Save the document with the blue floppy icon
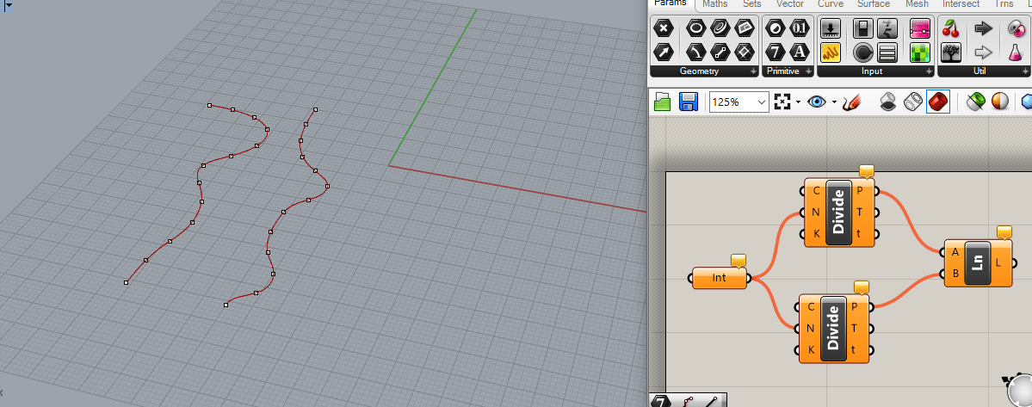Viewport: 1032px width, 407px height. pos(689,102)
